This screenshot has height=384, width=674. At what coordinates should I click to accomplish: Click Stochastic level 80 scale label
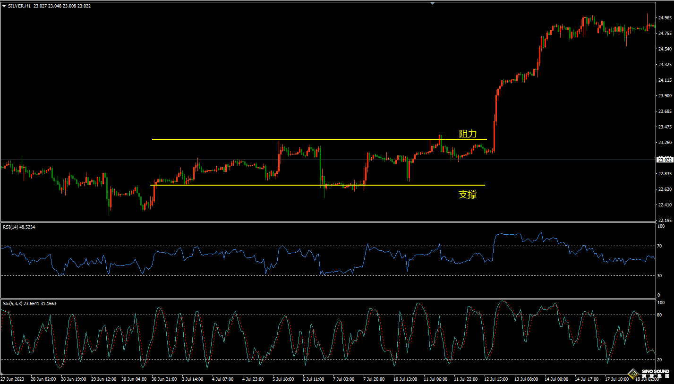(661, 315)
